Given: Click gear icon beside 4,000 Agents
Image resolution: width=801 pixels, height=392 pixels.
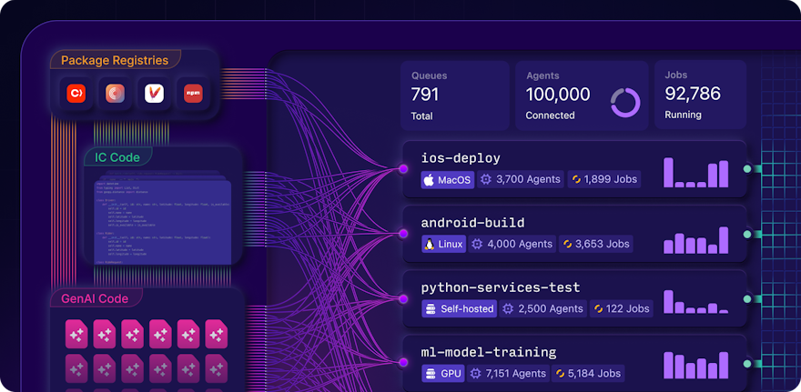Looking at the screenshot, I should (x=477, y=244).
